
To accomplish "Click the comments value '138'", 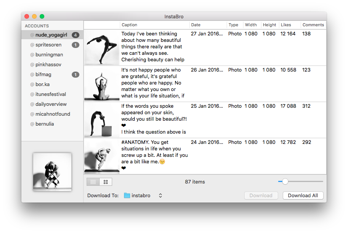I will (x=306, y=34).
